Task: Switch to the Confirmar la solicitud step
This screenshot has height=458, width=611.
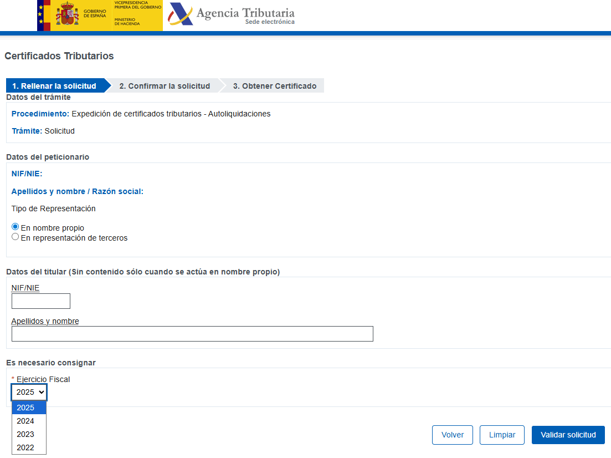Action: [166, 85]
